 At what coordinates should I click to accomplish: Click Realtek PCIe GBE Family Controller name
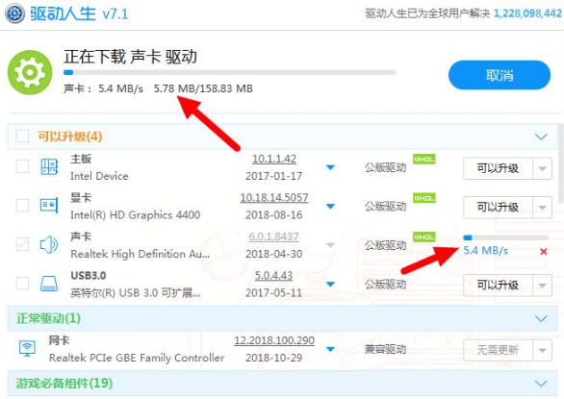[x=137, y=358]
